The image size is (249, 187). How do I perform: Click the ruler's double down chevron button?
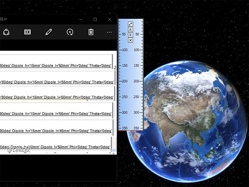point(130,35)
